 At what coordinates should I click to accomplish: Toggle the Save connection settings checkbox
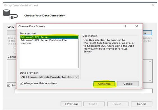pos(8,85)
